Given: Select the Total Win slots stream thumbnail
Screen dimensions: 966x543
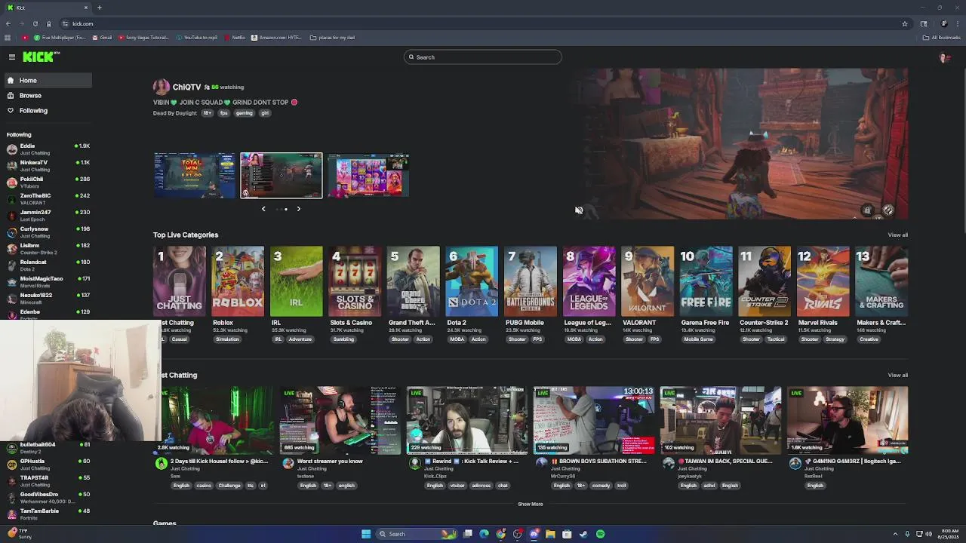Looking at the screenshot, I should click(195, 176).
